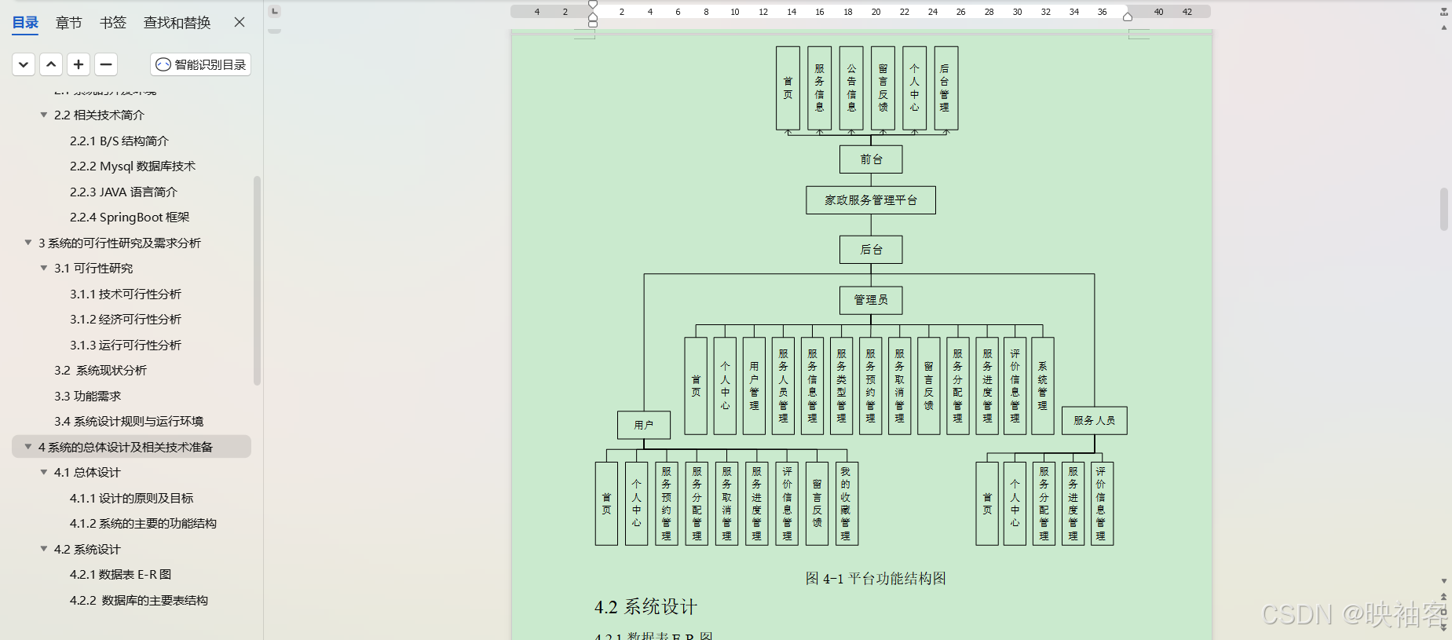The width and height of the screenshot is (1452, 640).
Task: Go to 2.2.2 Mysql 数据库技术
Action: pyautogui.click(x=133, y=166)
